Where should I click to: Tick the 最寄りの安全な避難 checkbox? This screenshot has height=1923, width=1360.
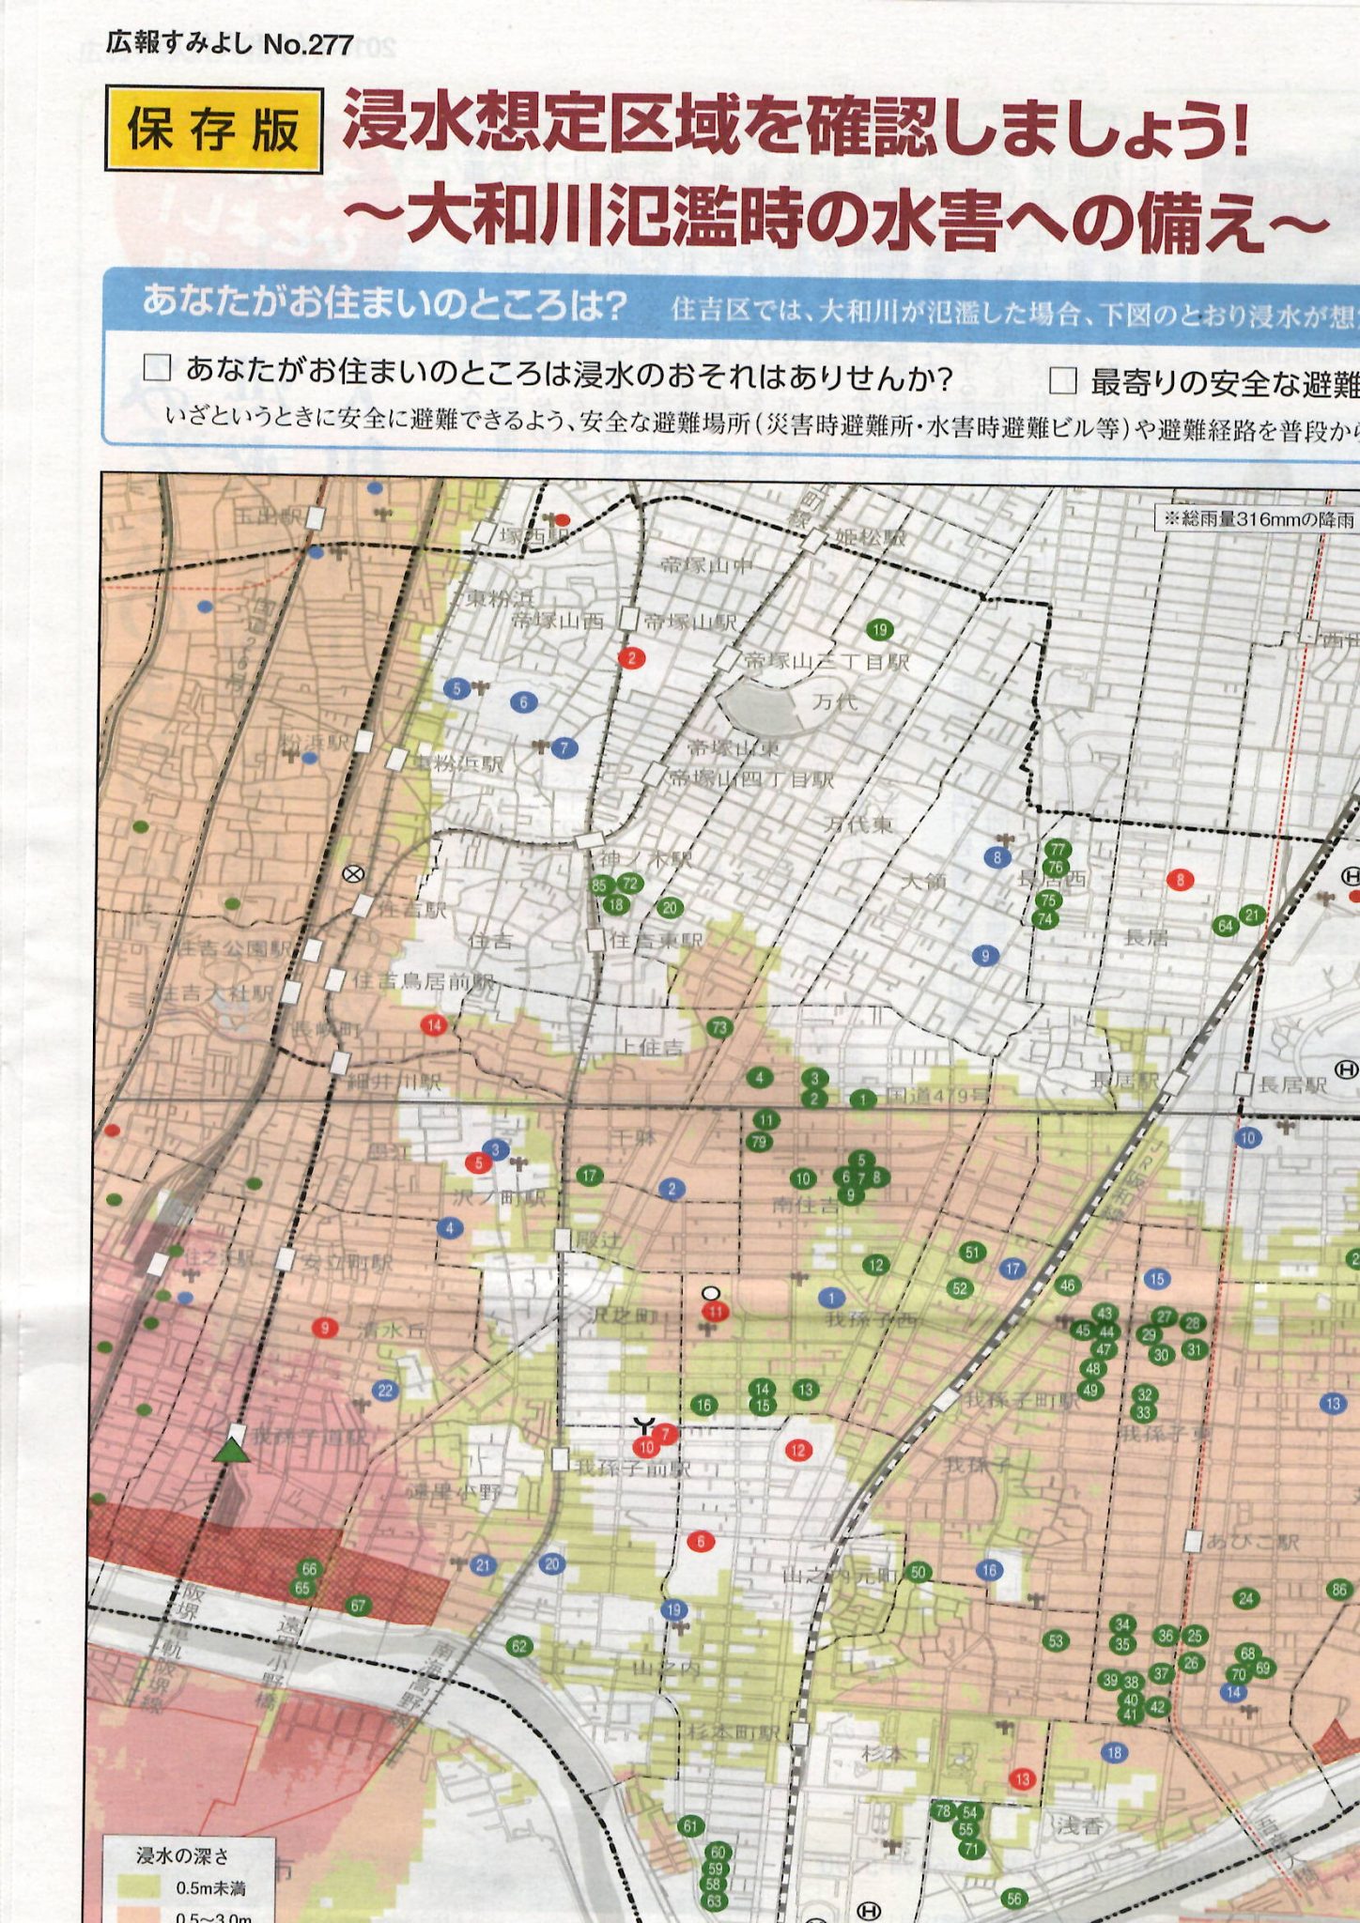[x=1062, y=380]
